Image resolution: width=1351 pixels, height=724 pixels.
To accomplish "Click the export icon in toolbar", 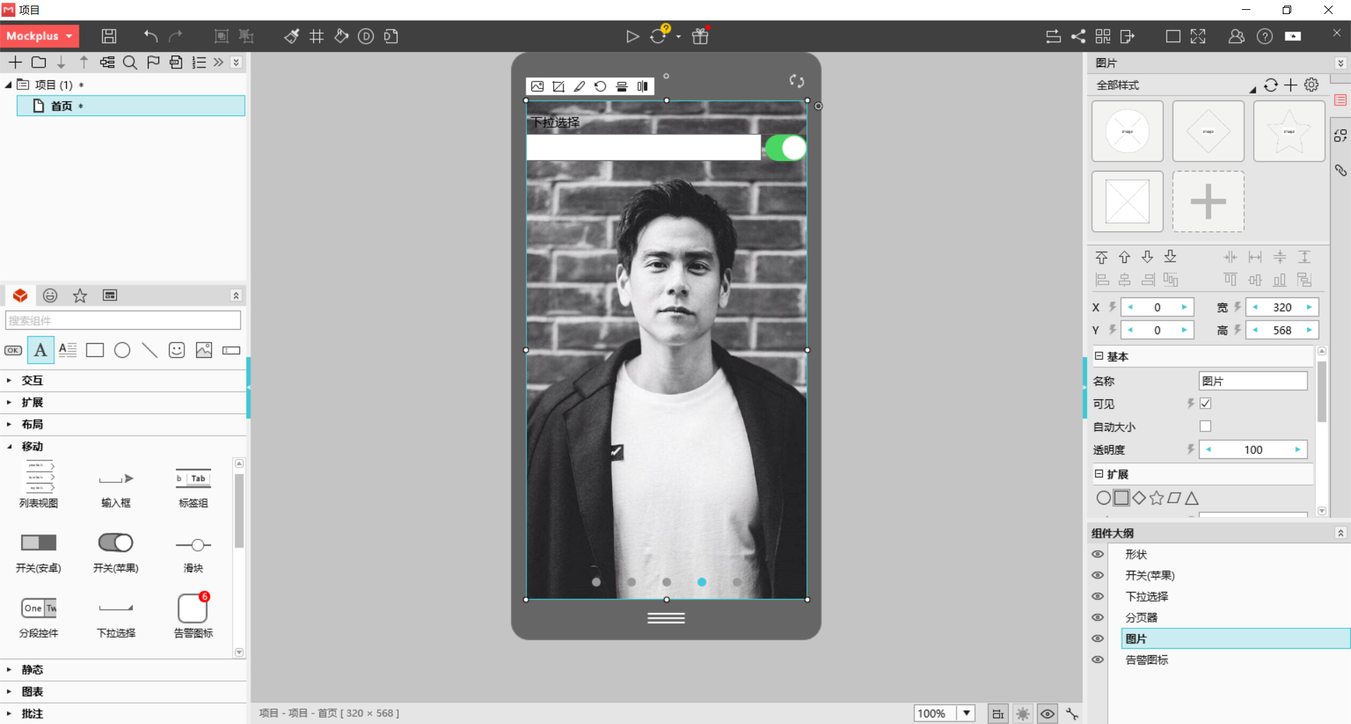I will (1127, 37).
